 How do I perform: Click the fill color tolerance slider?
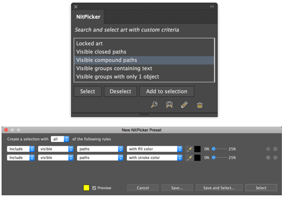[220, 149]
